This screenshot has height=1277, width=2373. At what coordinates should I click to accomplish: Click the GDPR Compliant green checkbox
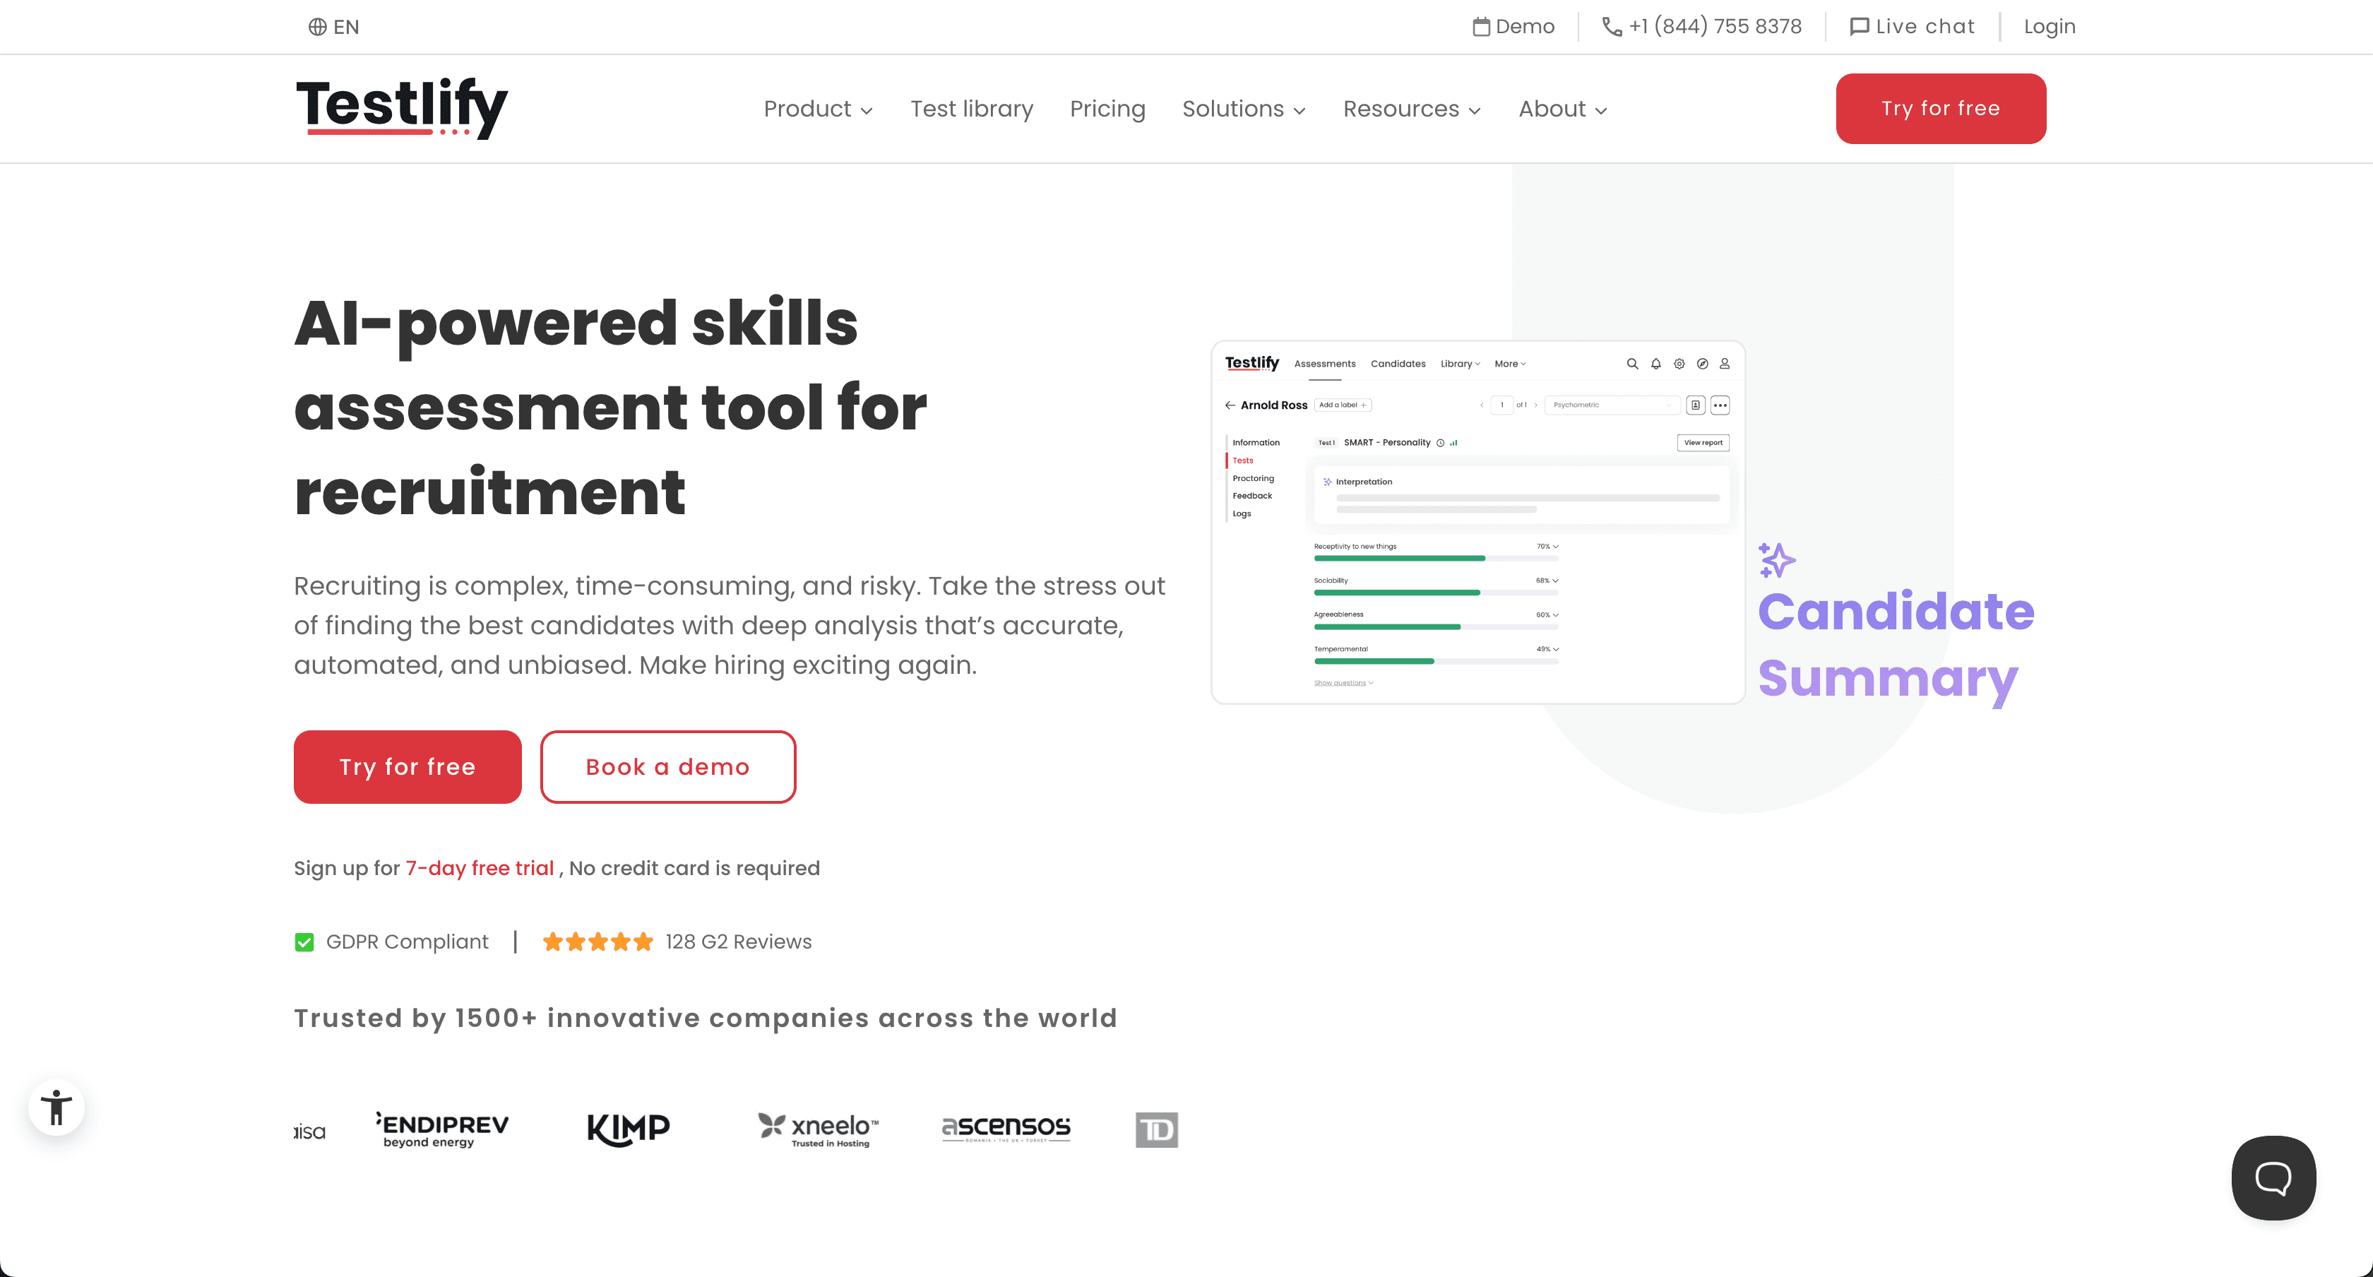pyautogui.click(x=304, y=942)
